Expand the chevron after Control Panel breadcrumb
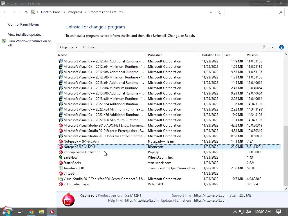 tap(64, 12)
